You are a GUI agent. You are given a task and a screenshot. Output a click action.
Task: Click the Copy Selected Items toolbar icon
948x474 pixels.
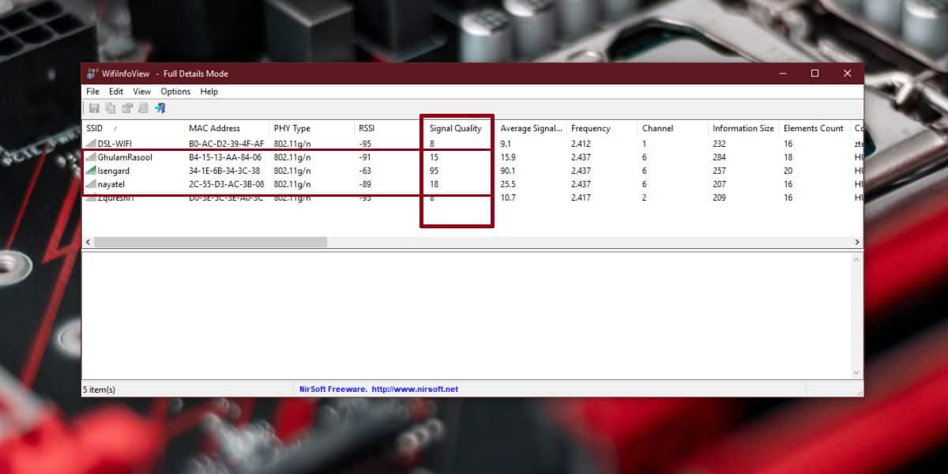tap(111, 108)
